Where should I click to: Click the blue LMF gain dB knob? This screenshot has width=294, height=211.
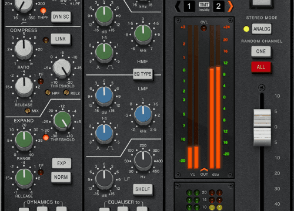(104, 96)
